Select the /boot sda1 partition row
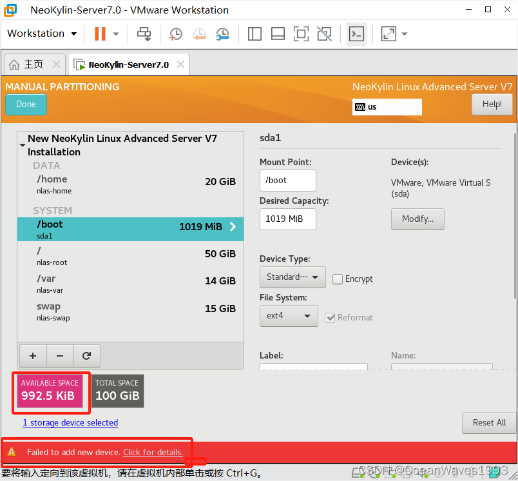This screenshot has height=481, width=518. [130, 229]
